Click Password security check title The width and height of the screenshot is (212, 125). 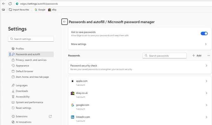click(x=84, y=66)
